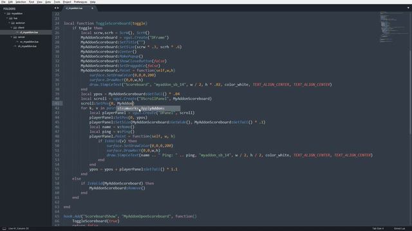
Task: Click line number 65 in gutter
Action: click(57, 216)
